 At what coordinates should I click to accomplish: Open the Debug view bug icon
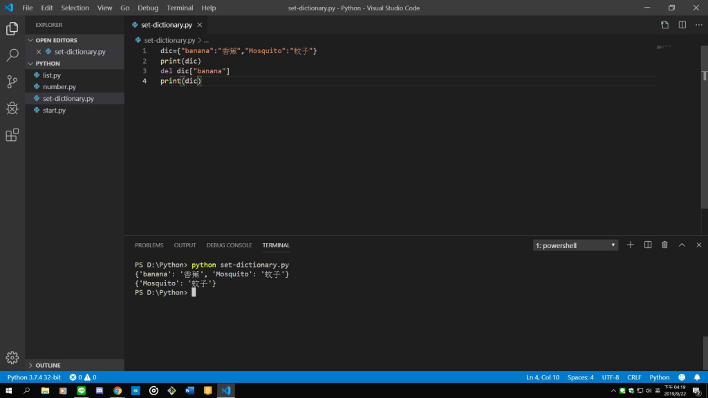(x=12, y=108)
